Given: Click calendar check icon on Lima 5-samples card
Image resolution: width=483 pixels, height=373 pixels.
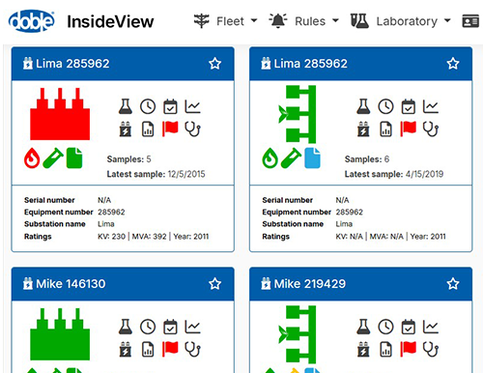Looking at the screenshot, I should (170, 106).
